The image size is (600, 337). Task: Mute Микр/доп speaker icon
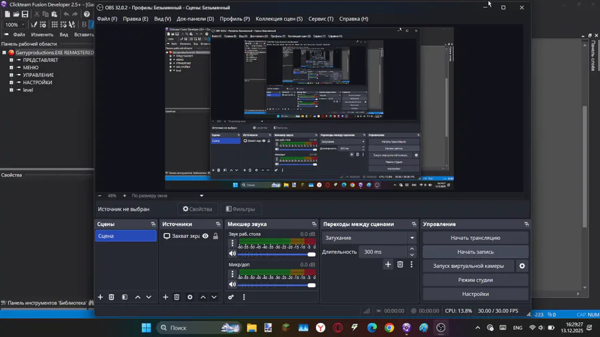tap(232, 284)
